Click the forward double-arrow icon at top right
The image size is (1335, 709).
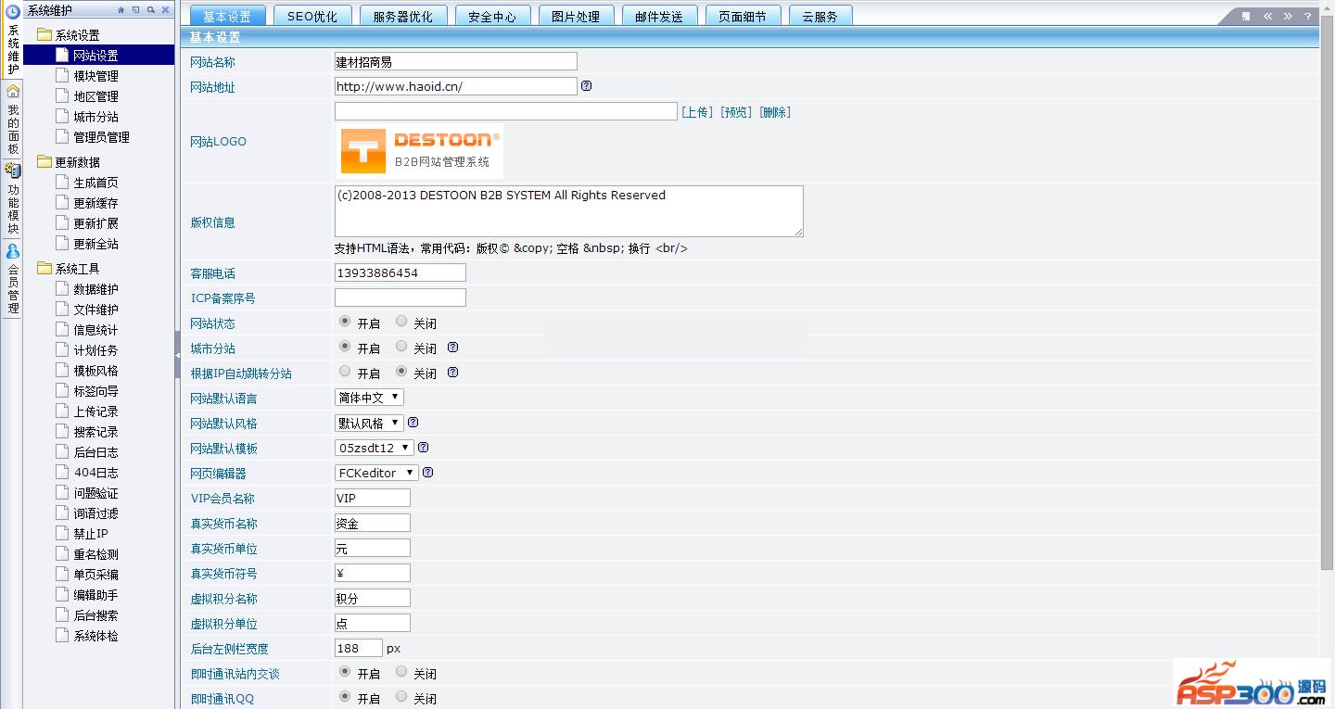pyautogui.click(x=1288, y=16)
